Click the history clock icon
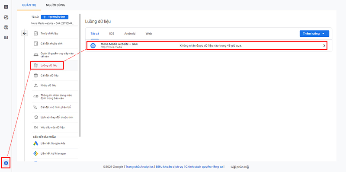 (x=36, y=117)
